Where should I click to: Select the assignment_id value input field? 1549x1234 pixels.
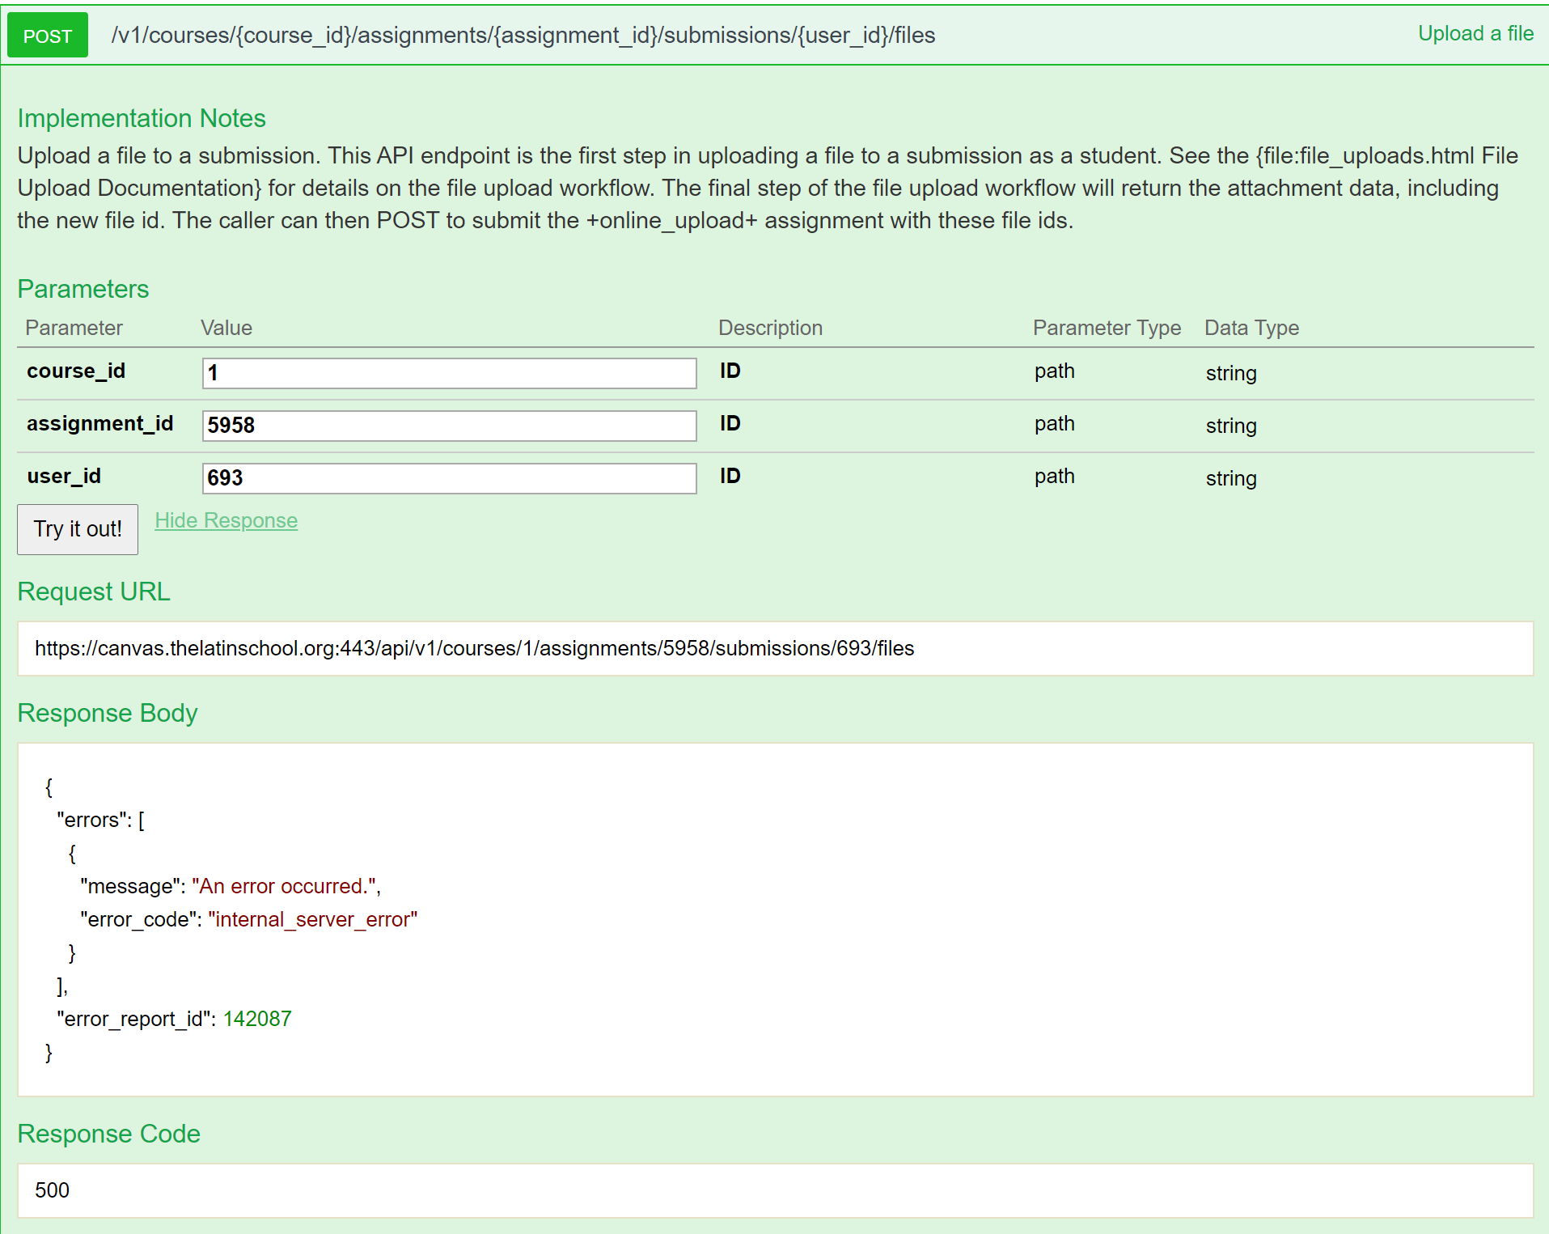tap(448, 426)
